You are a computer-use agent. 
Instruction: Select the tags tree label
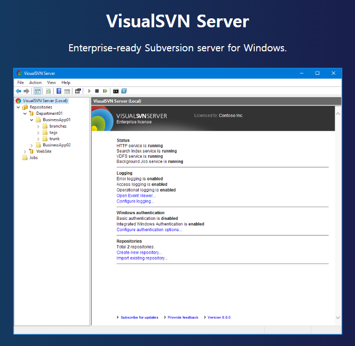[54, 132]
